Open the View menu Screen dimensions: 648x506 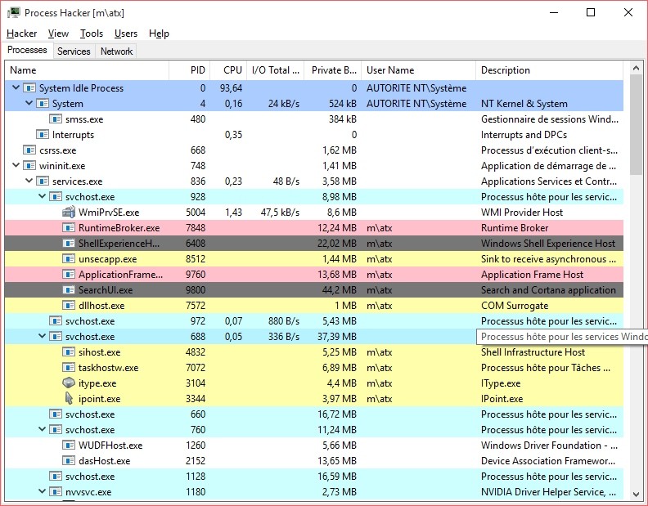point(58,34)
